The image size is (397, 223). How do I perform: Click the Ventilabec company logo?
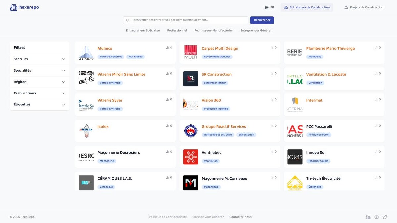191,157
